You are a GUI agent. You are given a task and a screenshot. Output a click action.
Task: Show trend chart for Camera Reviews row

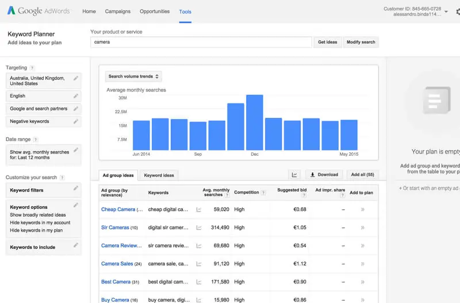click(x=198, y=246)
